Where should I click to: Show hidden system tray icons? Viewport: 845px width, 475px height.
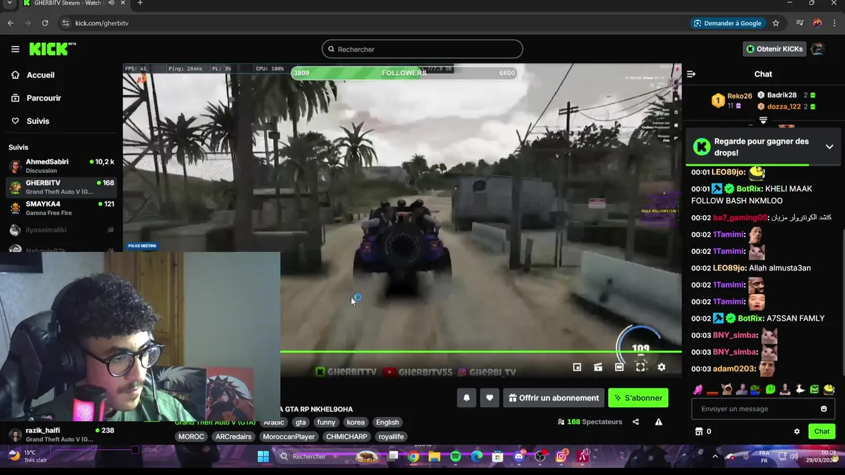tap(715, 457)
